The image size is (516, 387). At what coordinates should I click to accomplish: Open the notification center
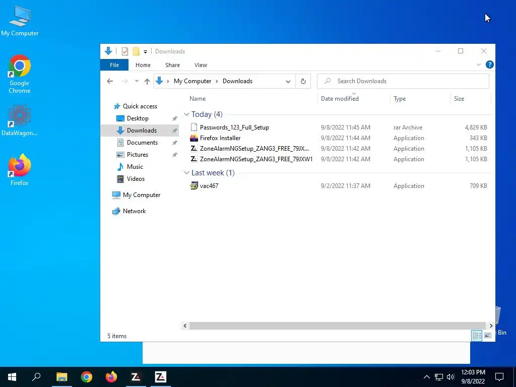[x=499, y=377]
